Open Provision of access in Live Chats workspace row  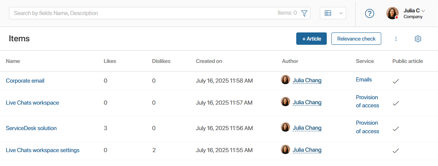(x=367, y=101)
